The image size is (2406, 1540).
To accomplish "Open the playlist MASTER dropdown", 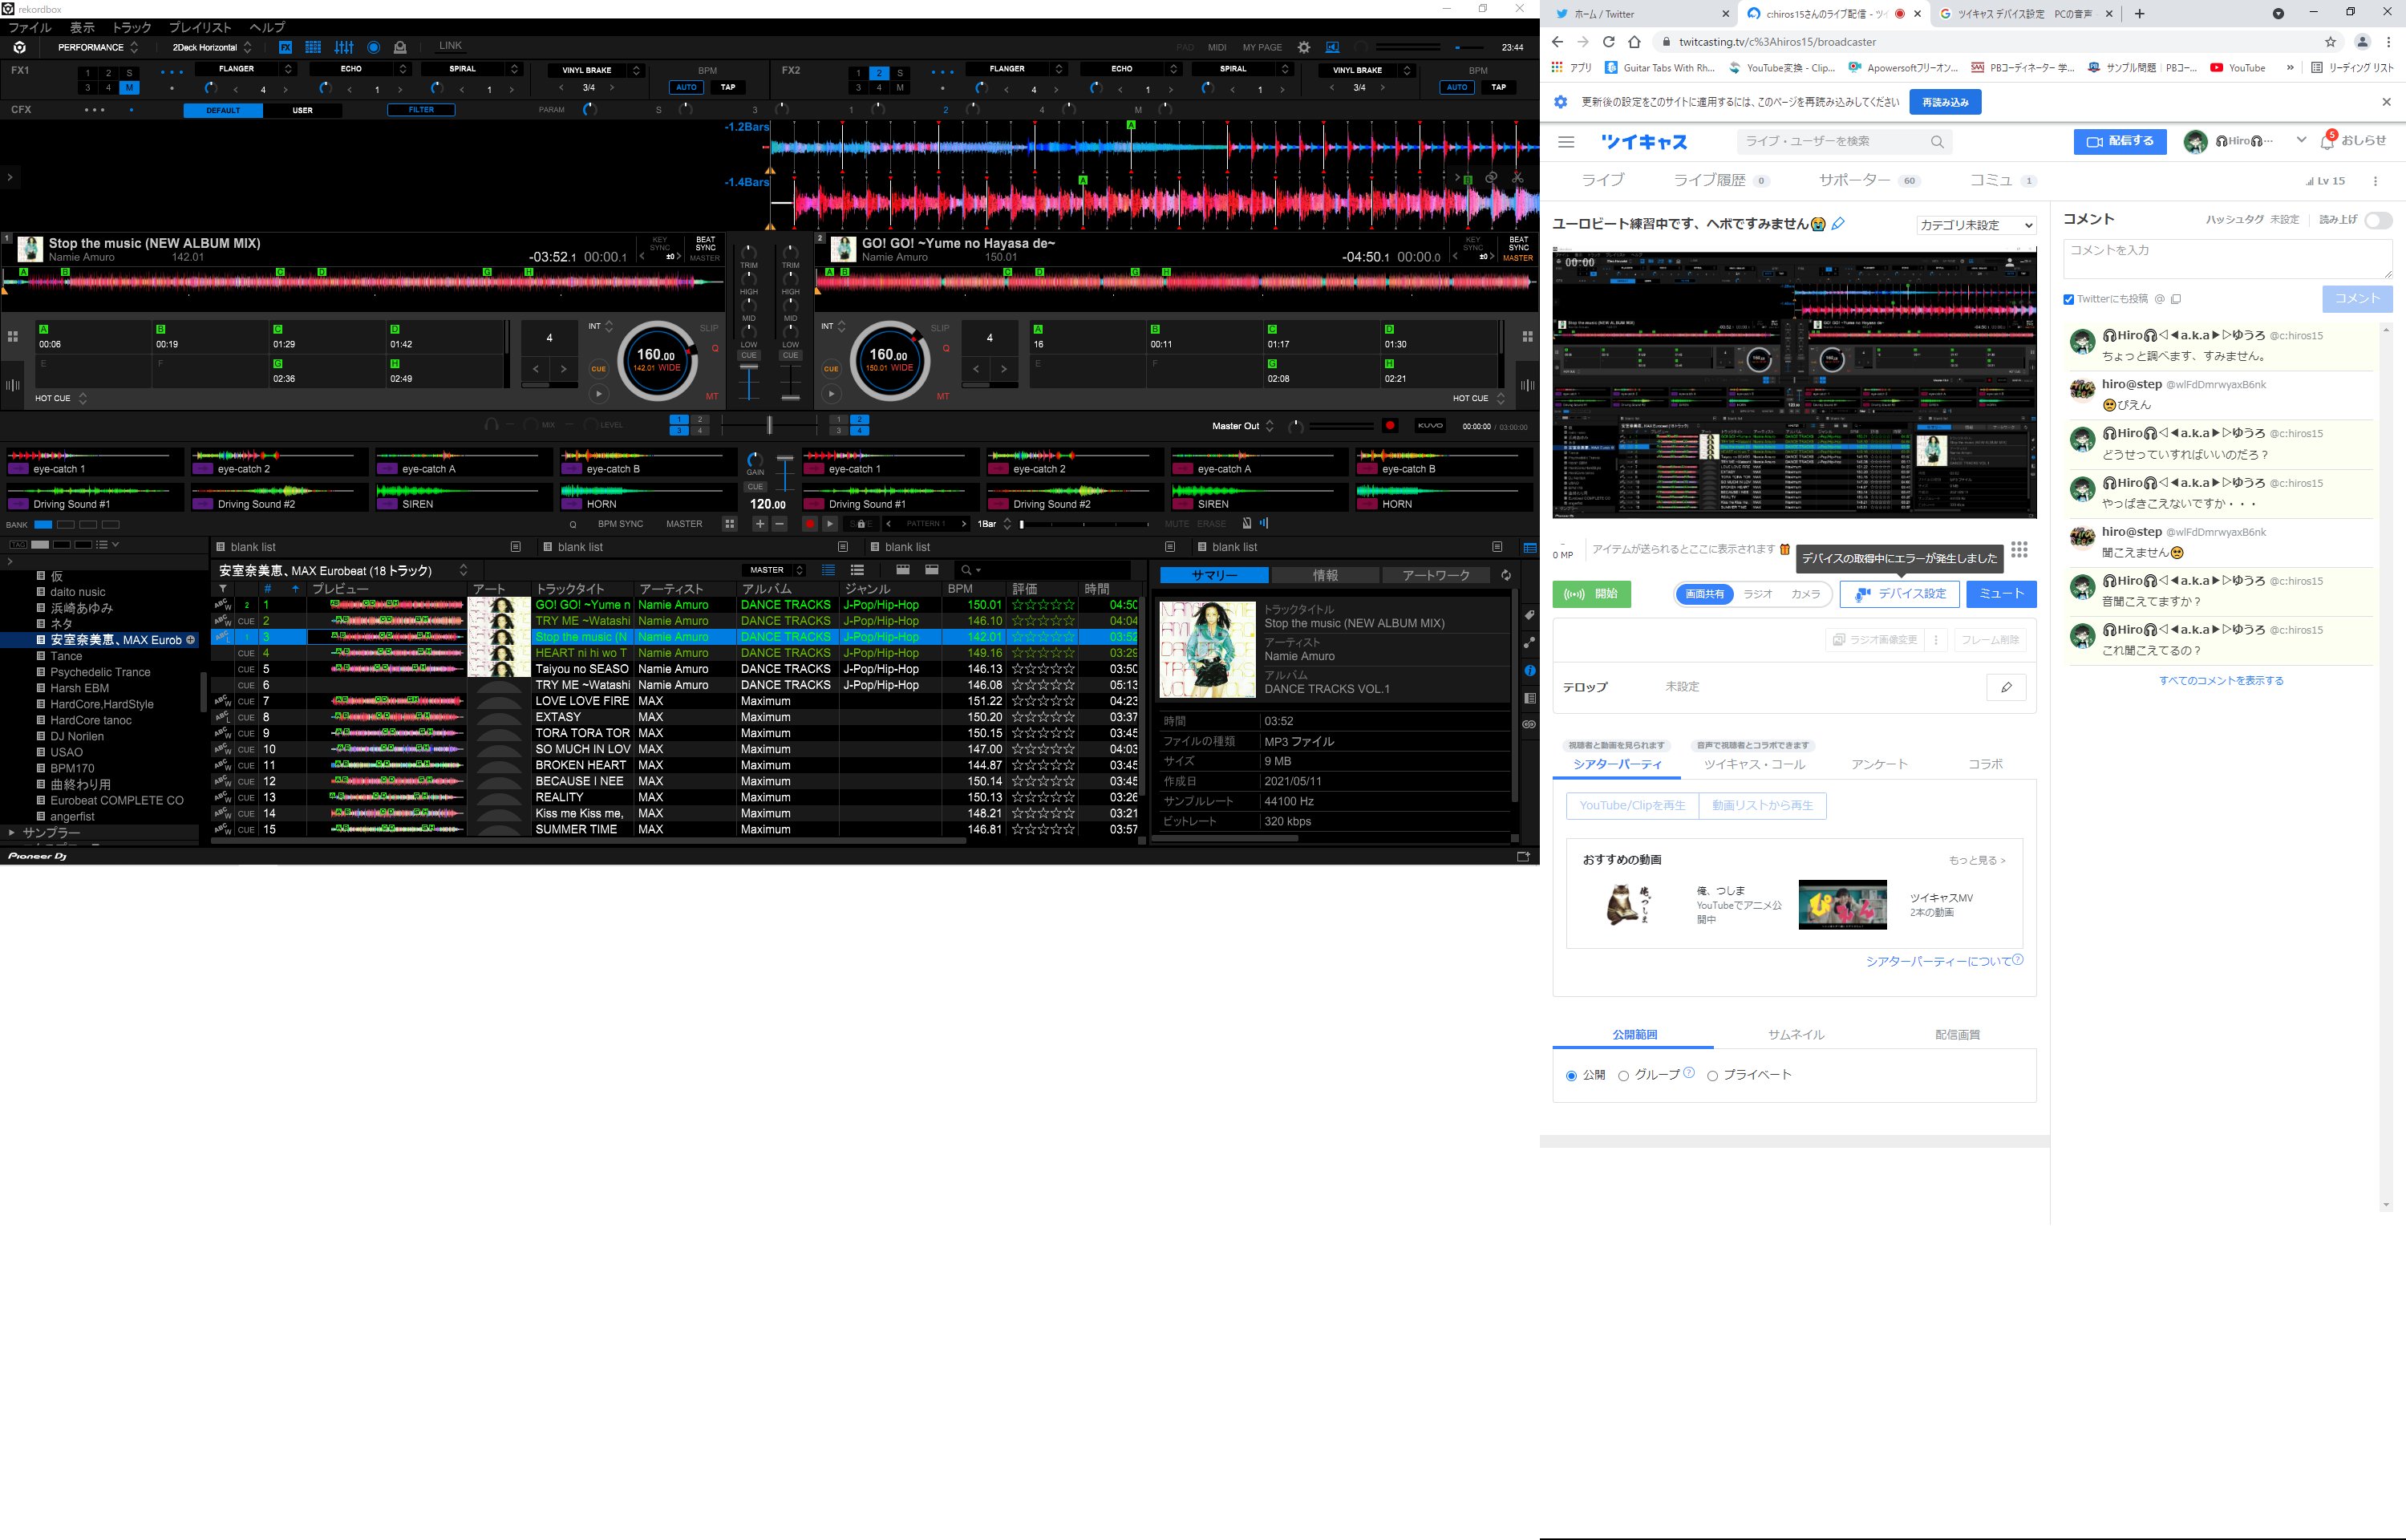I will (x=772, y=570).
